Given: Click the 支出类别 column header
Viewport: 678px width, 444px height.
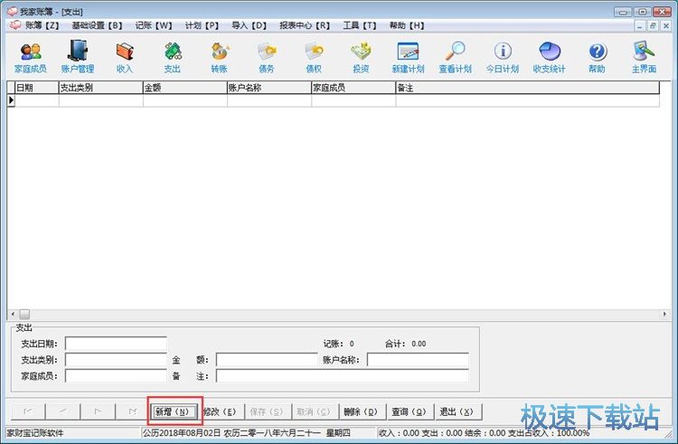Looking at the screenshot, I should tap(100, 88).
